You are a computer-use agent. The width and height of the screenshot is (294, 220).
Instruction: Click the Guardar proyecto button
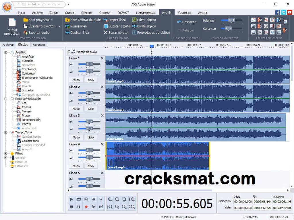(x=40, y=26)
